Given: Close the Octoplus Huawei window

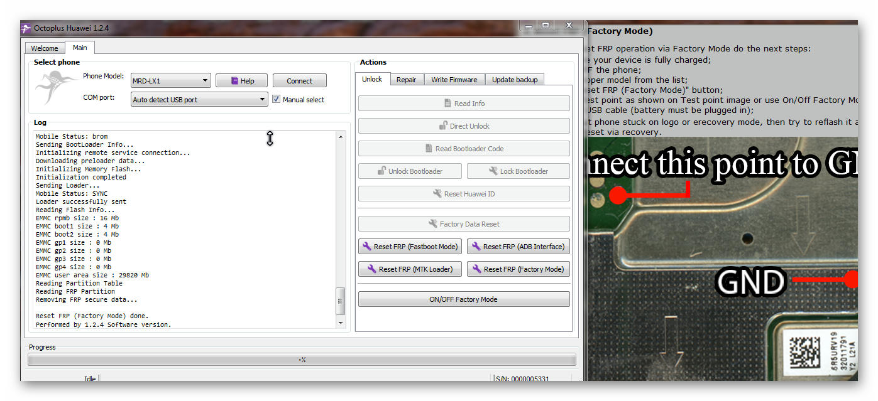Looking at the screenshot, I should point(569,26).
